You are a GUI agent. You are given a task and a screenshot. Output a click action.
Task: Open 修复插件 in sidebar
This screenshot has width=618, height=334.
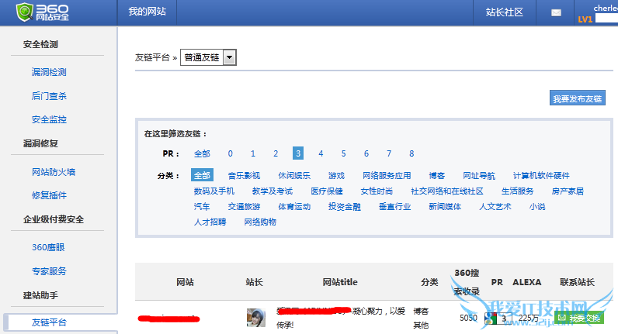(49, 195)
